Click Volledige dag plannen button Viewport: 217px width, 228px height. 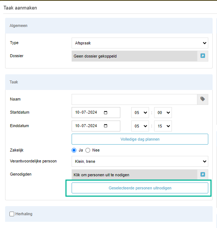[x=140, y=139]
